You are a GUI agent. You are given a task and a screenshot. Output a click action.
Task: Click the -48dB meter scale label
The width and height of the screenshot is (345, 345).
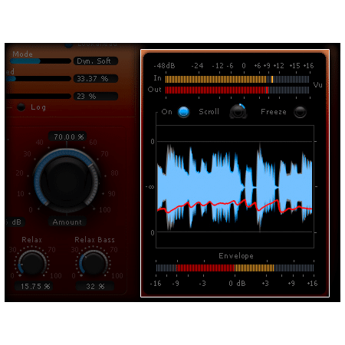164,66
